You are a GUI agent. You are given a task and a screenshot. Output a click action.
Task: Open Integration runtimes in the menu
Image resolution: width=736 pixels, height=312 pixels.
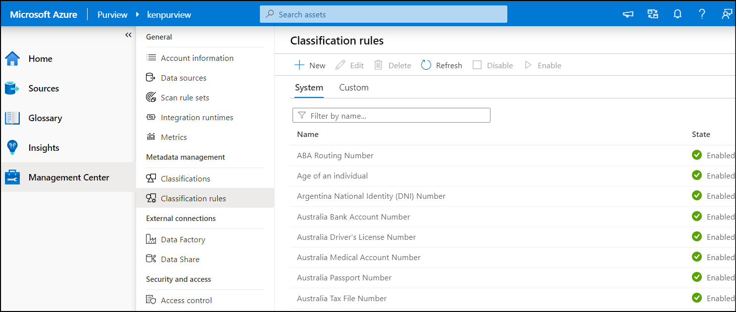[x=196, y=117]
